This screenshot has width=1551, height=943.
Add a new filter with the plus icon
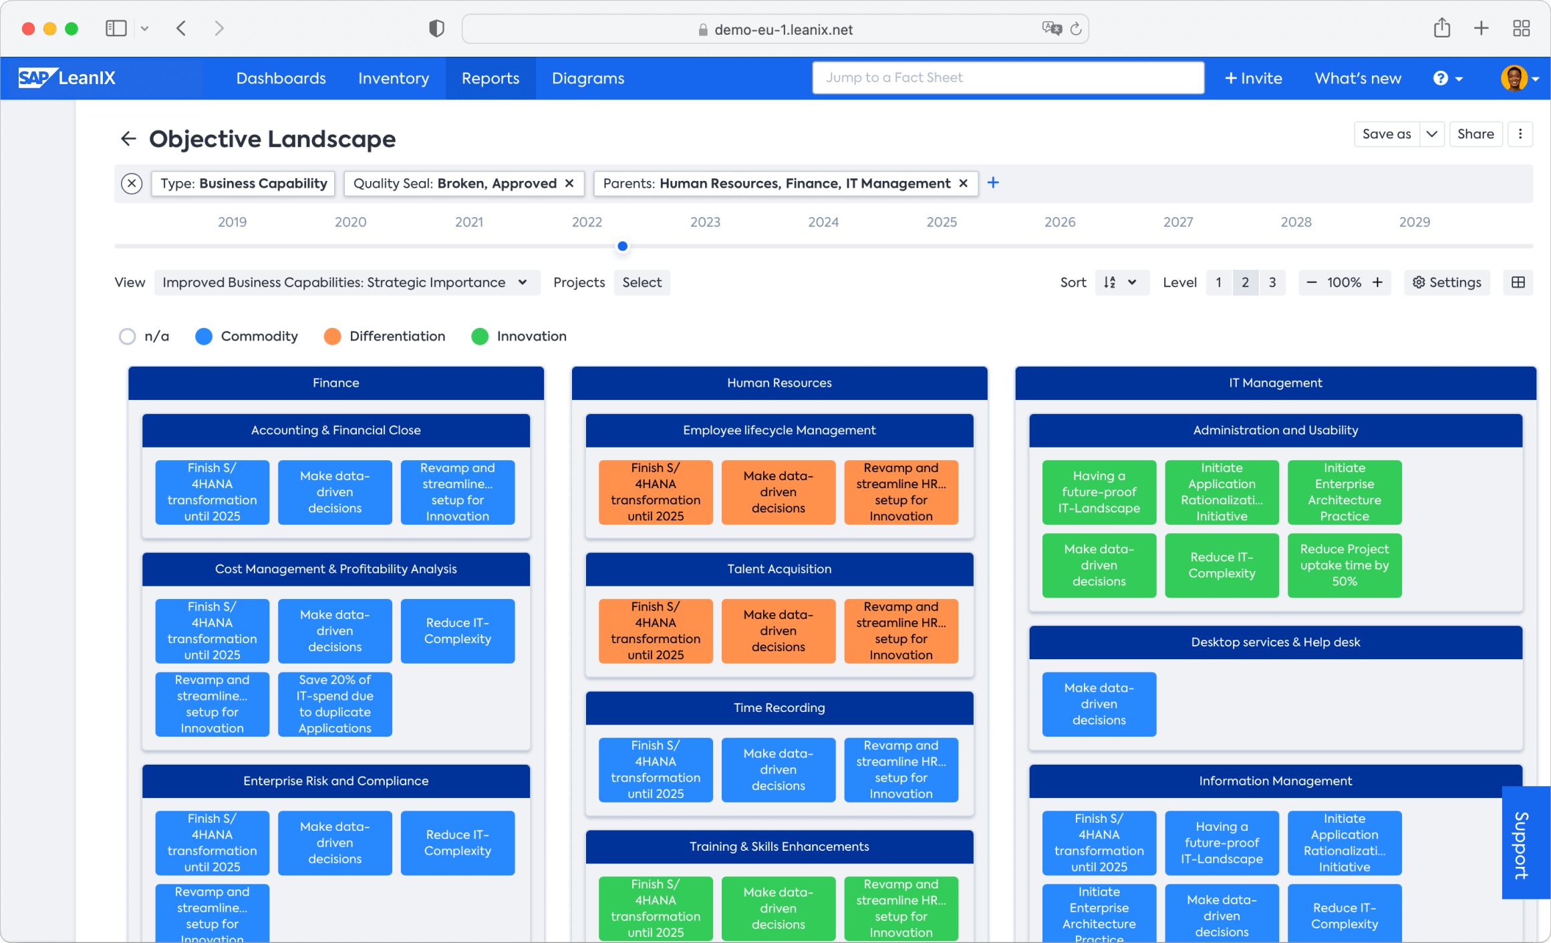coord(994,182)
